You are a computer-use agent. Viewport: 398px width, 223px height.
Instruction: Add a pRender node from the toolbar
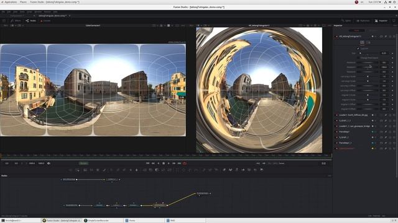216,170
